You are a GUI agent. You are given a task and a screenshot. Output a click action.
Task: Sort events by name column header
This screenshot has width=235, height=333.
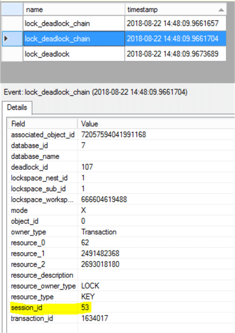(x=74, y=10)
